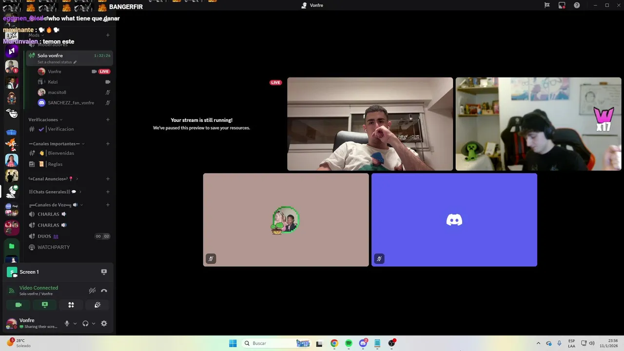Join the WATCHPARTY stage channel
The height and width of the screenshot is (351, 624).
69,247
